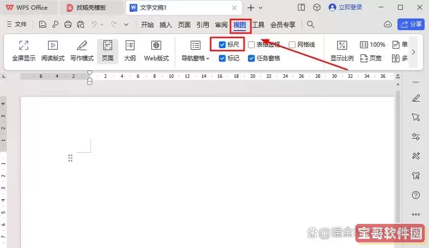This screenshot has width=429, height=248.
Task: Switch to 大纲 outline view
Action: tap(130, 51)
